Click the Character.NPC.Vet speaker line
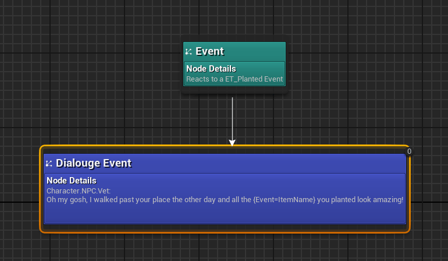 (79, 191)
